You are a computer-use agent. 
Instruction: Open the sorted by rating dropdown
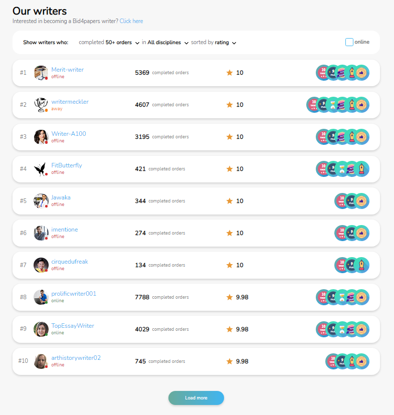click(214, 42)
